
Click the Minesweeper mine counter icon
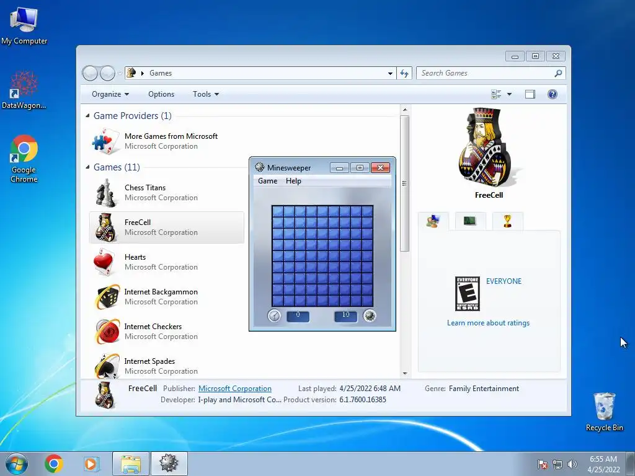370,315
